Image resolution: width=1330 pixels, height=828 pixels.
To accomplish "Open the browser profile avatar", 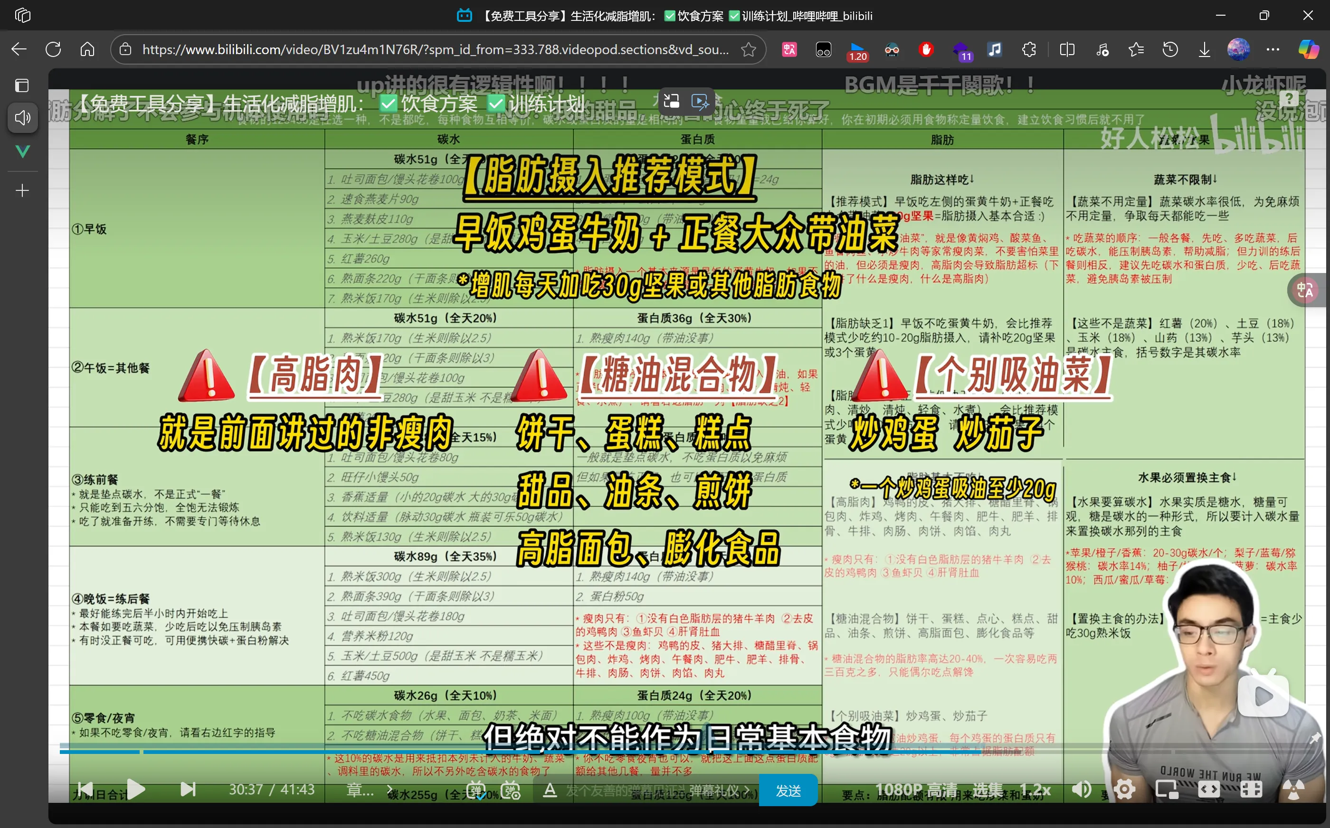I will point(1238,49).
